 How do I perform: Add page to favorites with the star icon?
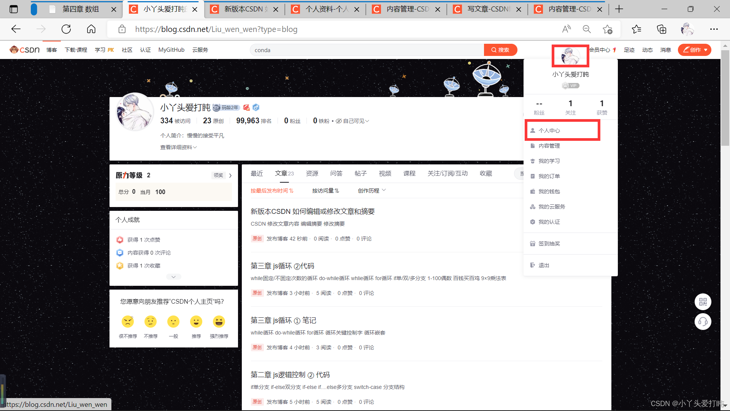(x=607, y=29)
